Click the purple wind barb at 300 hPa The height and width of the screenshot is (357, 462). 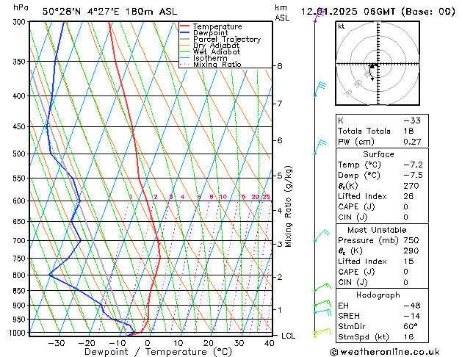(317, 16)
